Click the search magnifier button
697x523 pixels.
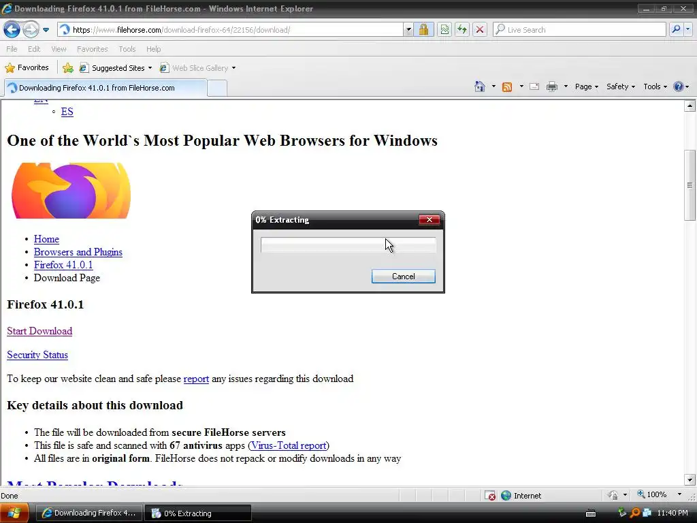[676, 30]
